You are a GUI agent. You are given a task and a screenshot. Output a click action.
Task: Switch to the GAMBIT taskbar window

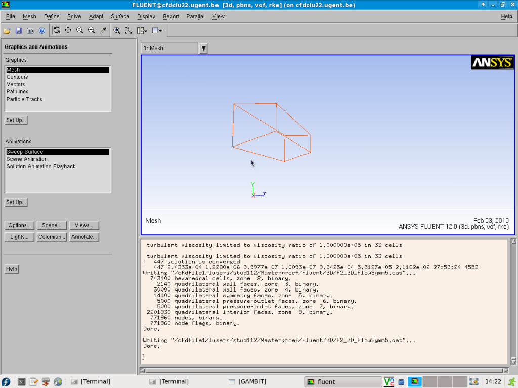pyautogui.click(x=264, y=382)
